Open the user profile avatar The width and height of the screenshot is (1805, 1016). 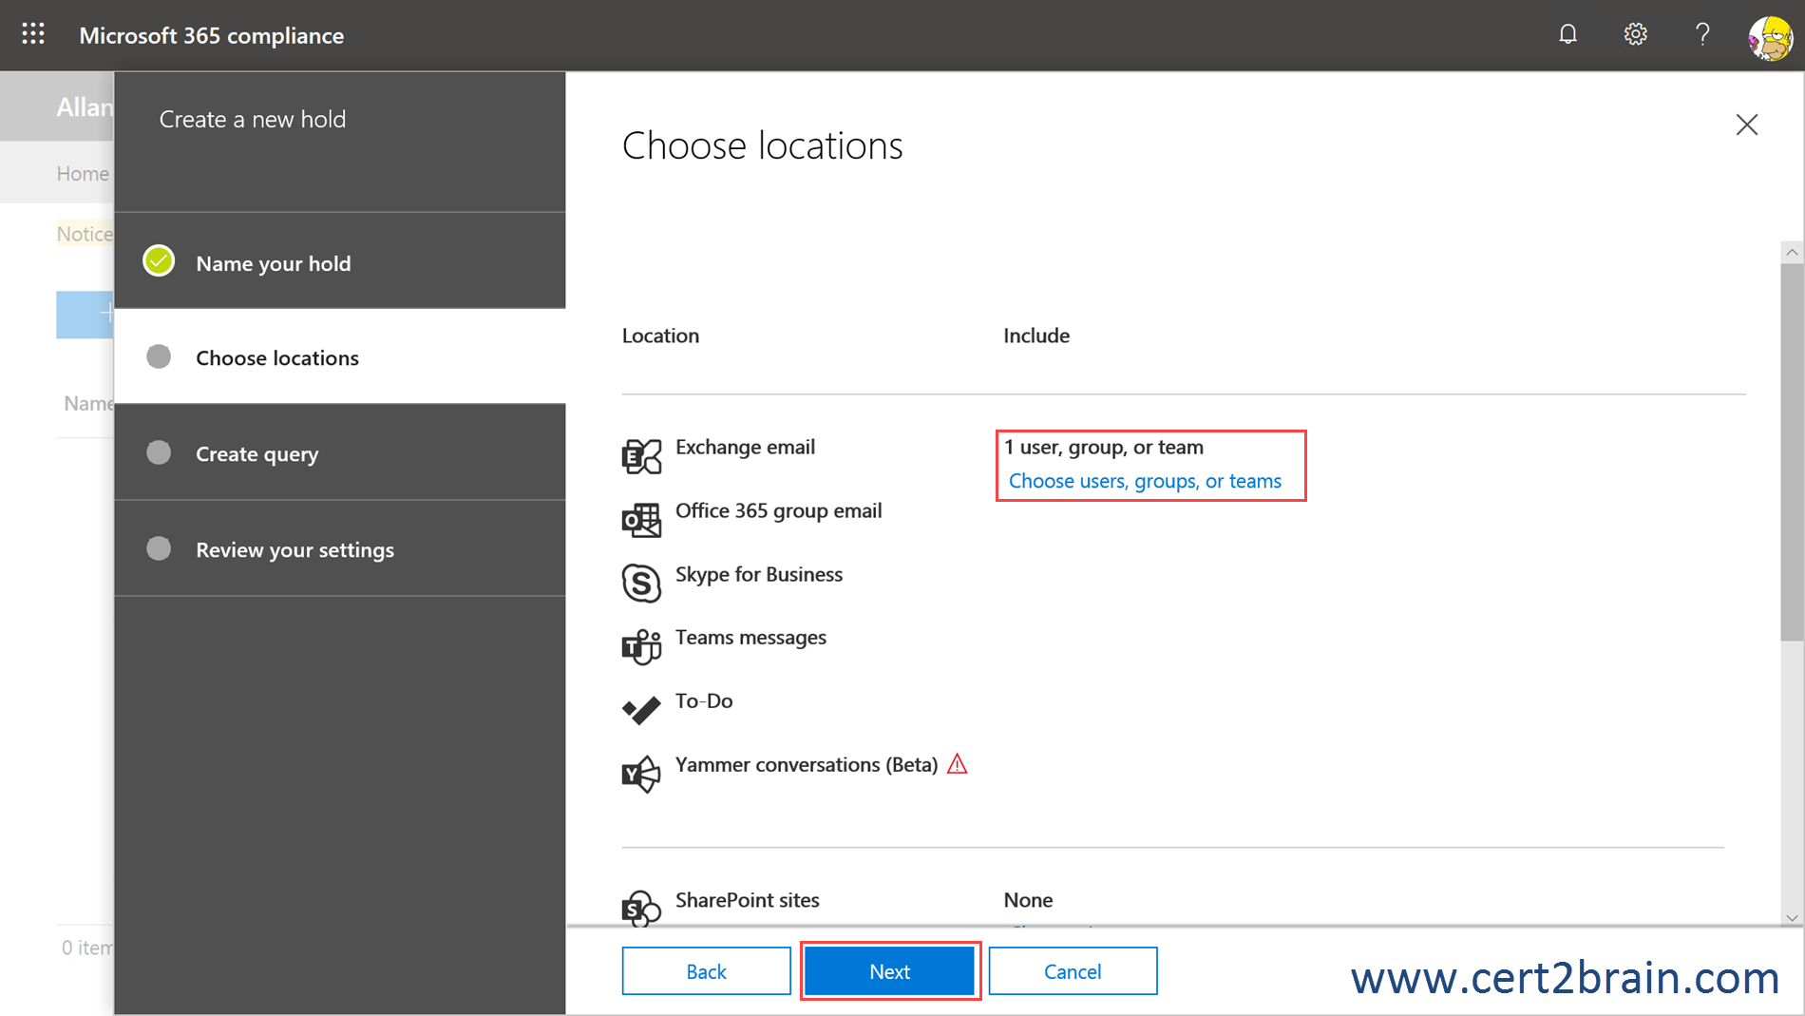coord(1771,38)
